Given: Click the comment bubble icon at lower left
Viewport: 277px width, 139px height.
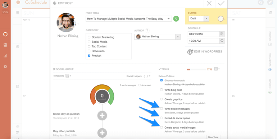Looking at the screenshot, I should pos(18,126).
